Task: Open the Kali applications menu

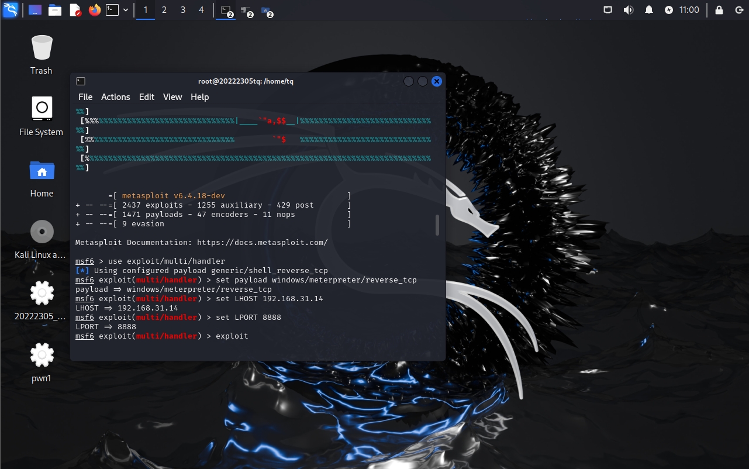Action: click(x=10, y=10)
